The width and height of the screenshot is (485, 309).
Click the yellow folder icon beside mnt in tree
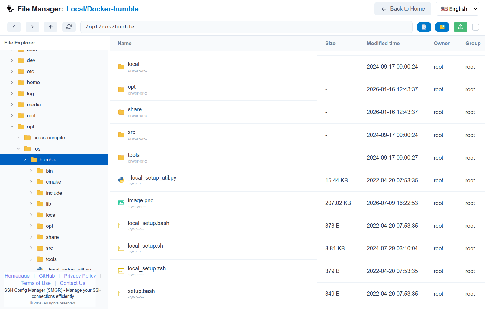21,115
